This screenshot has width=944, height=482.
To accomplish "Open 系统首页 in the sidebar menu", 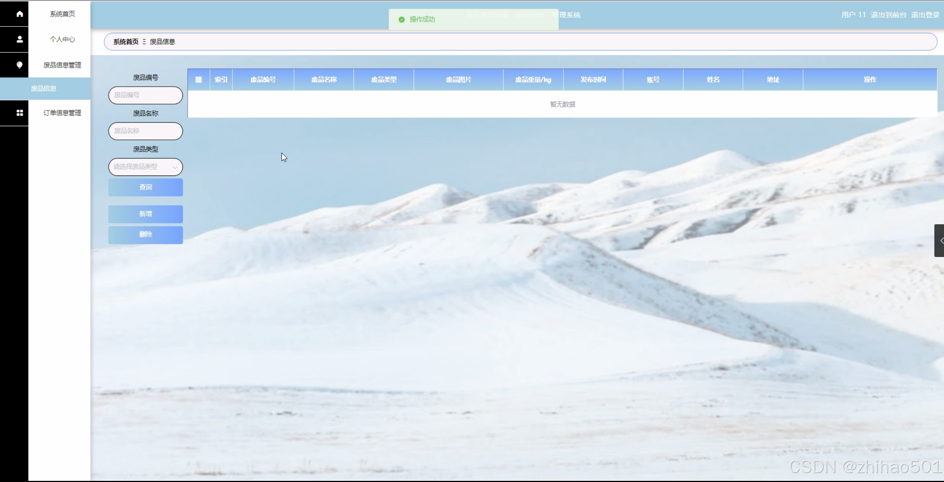I will [62, 14].
